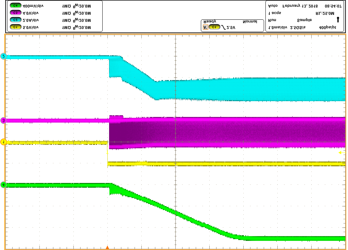Click the green C4 channel badge
Image resolution: width=348 pixels, height=250 pixels.
(16, 6)
